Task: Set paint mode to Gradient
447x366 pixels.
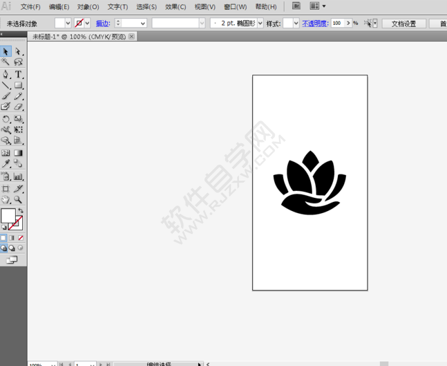Action: 12,238
